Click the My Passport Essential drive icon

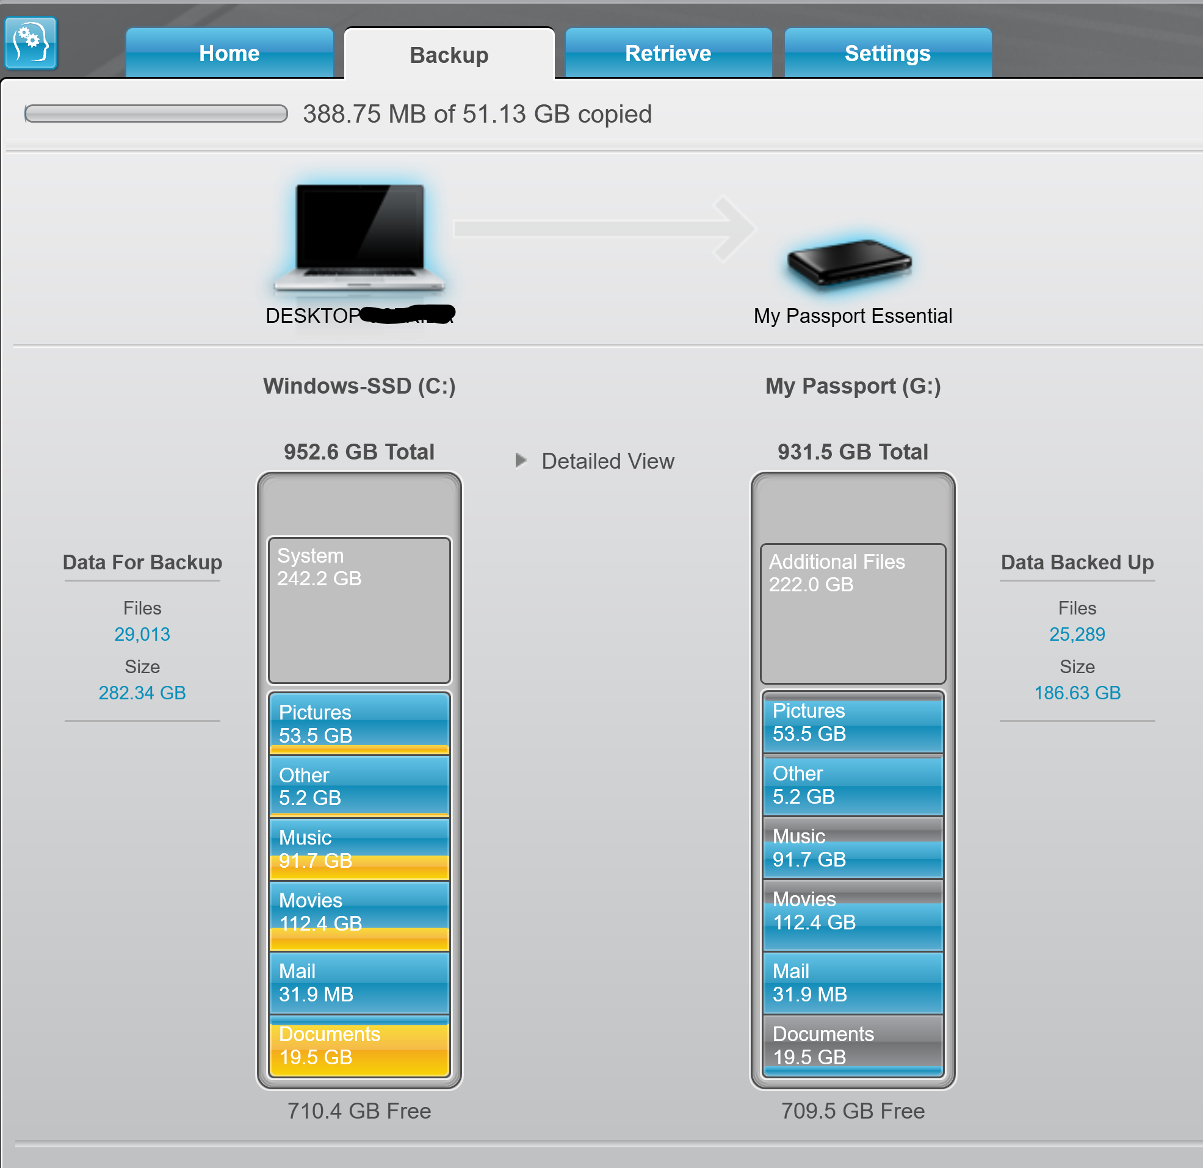click(x=851, y=262)
